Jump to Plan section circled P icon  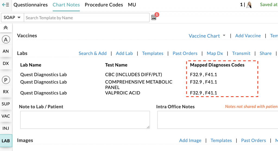[x=6, y=80]
